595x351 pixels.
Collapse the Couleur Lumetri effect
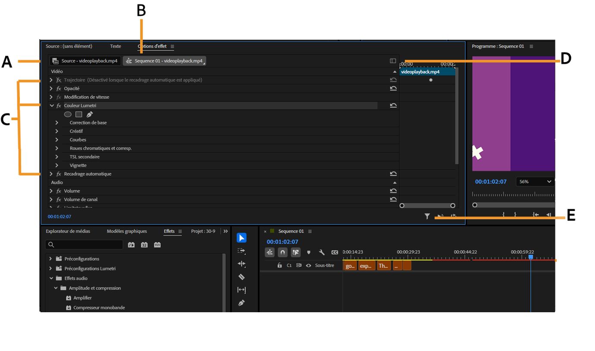52,106
